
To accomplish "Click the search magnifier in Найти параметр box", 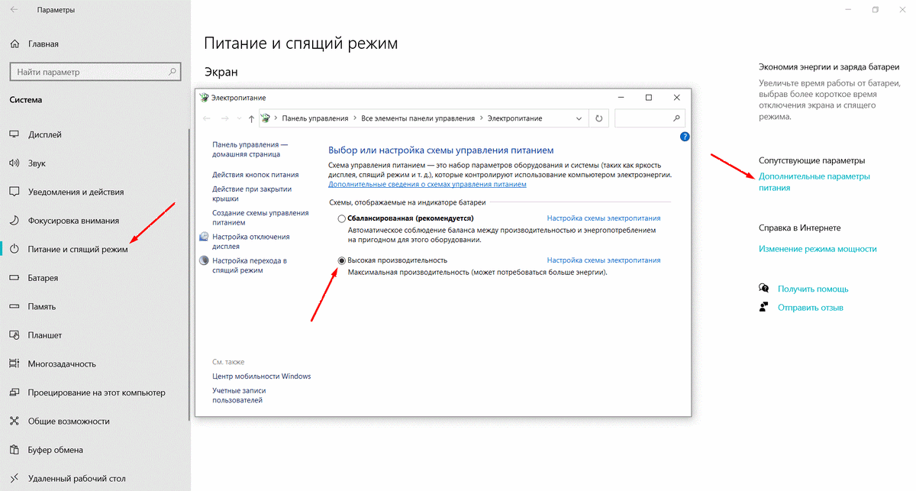I will coord(172,72).
